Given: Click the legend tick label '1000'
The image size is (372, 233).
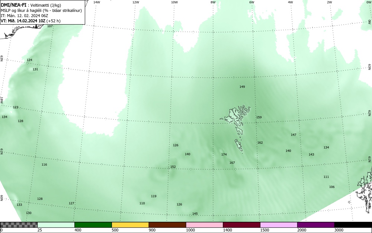Looking at the screenshot, I should click(x=190, y=230).
